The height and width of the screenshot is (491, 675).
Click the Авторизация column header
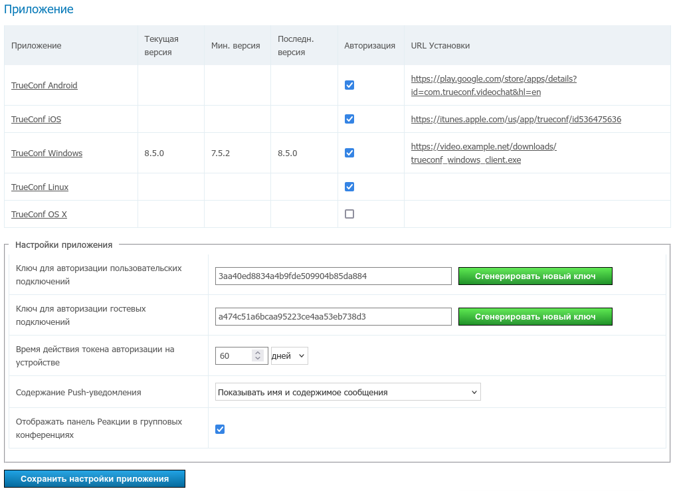pyautogui.click(x=370, y=46)
